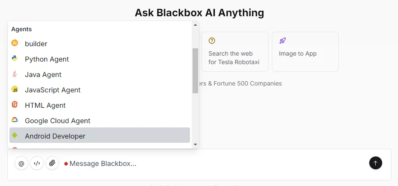This screenshot has height=186, width=398.
Task: Click the scroll down arrow of Agents list
Action: point(195,145)
